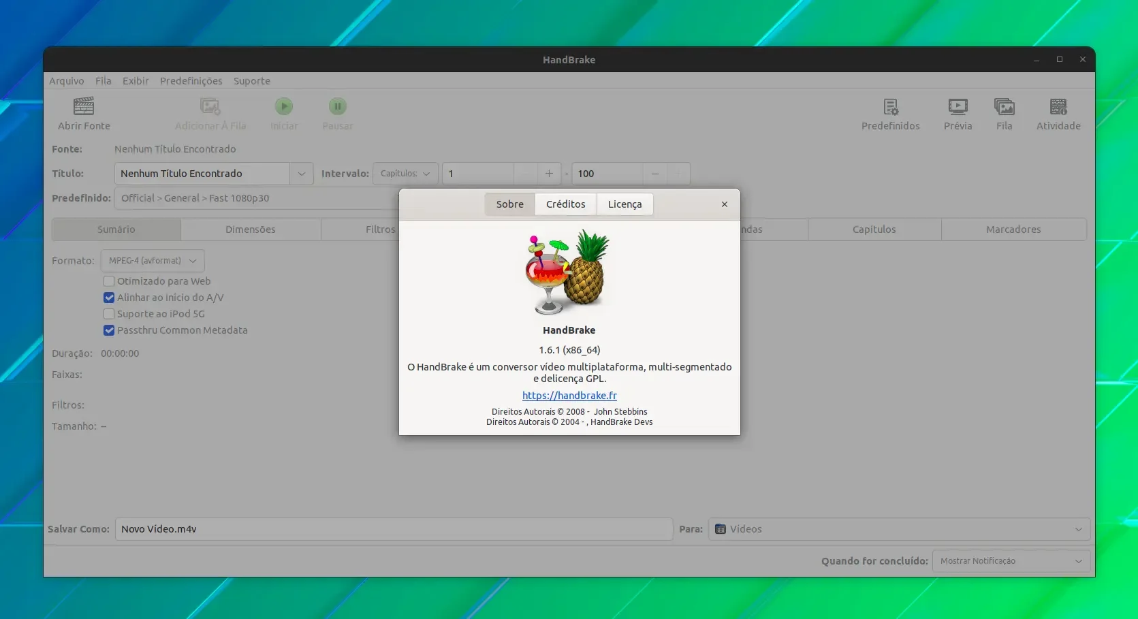Uncheck Alinhar ao início do A/V

109,298
